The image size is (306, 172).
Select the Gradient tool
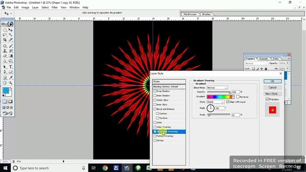[x=11, y=56]
